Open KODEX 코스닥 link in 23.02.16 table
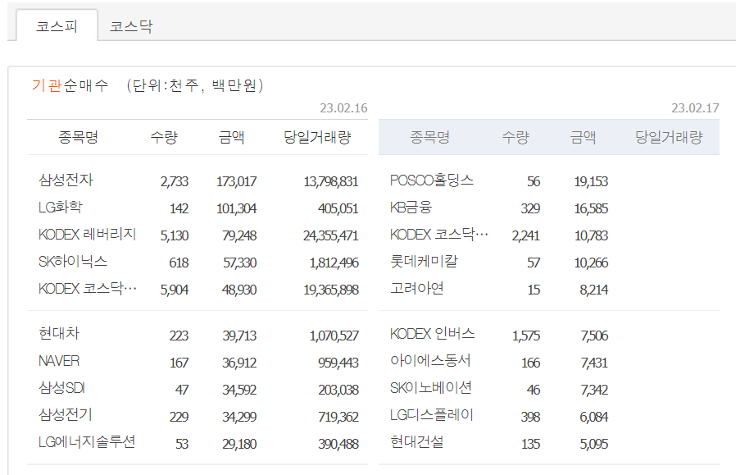This screenshot has width=736, height=475. pyautogui.click(x=88, y=288)
